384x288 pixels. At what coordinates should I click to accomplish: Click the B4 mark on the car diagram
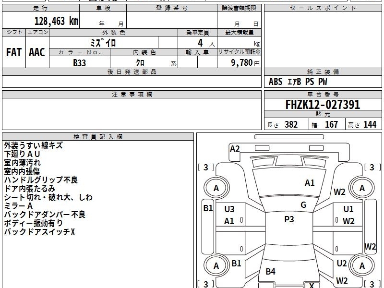coord(271,271)
